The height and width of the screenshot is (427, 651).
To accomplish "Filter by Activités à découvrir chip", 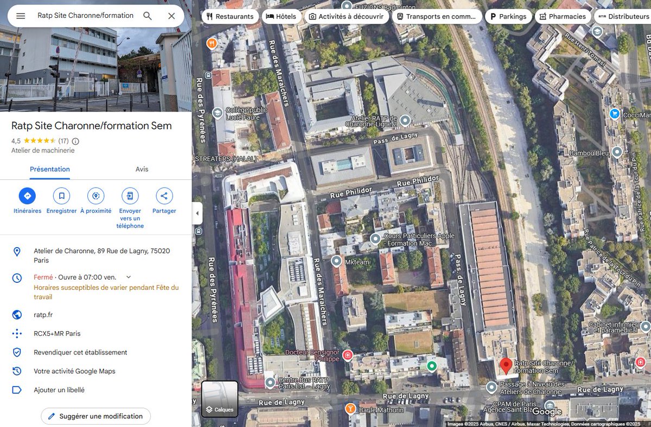I will pyautogui.click(x=346, y=16).
